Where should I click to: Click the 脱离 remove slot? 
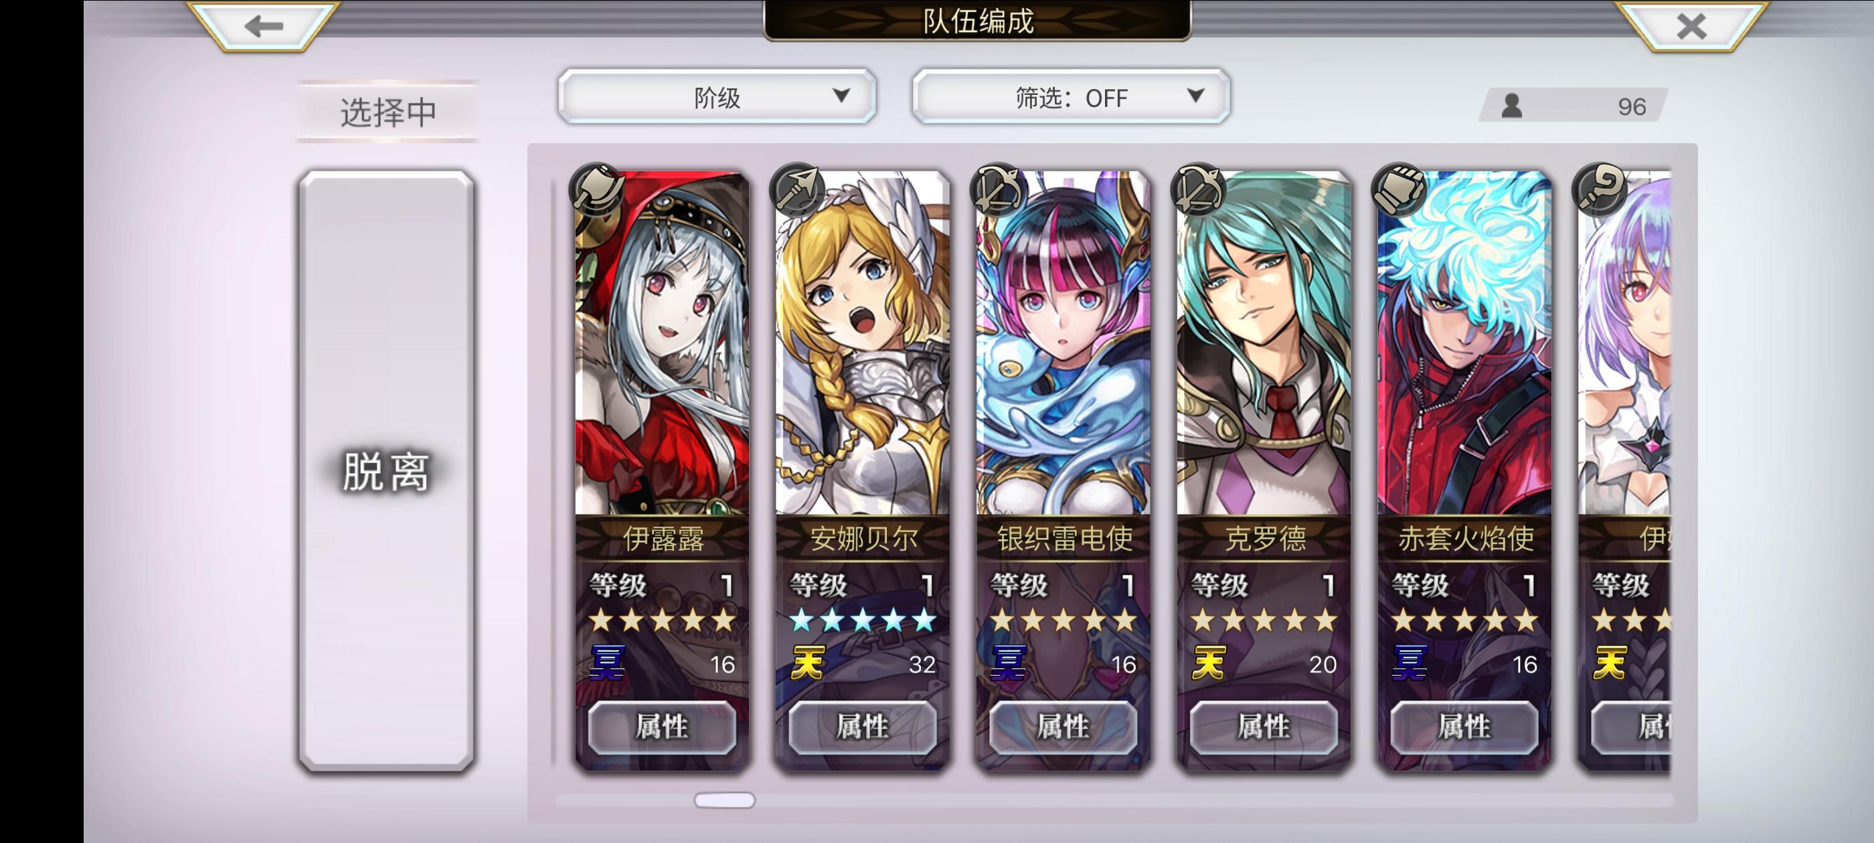tap(386, 470)
